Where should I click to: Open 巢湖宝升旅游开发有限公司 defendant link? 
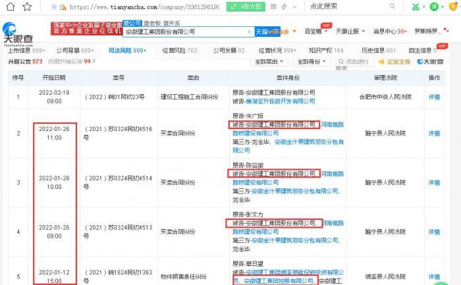(281, 101)
